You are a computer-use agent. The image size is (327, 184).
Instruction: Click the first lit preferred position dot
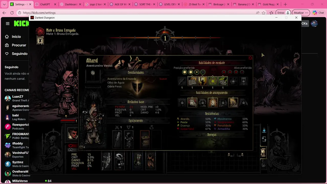[184, 72]
